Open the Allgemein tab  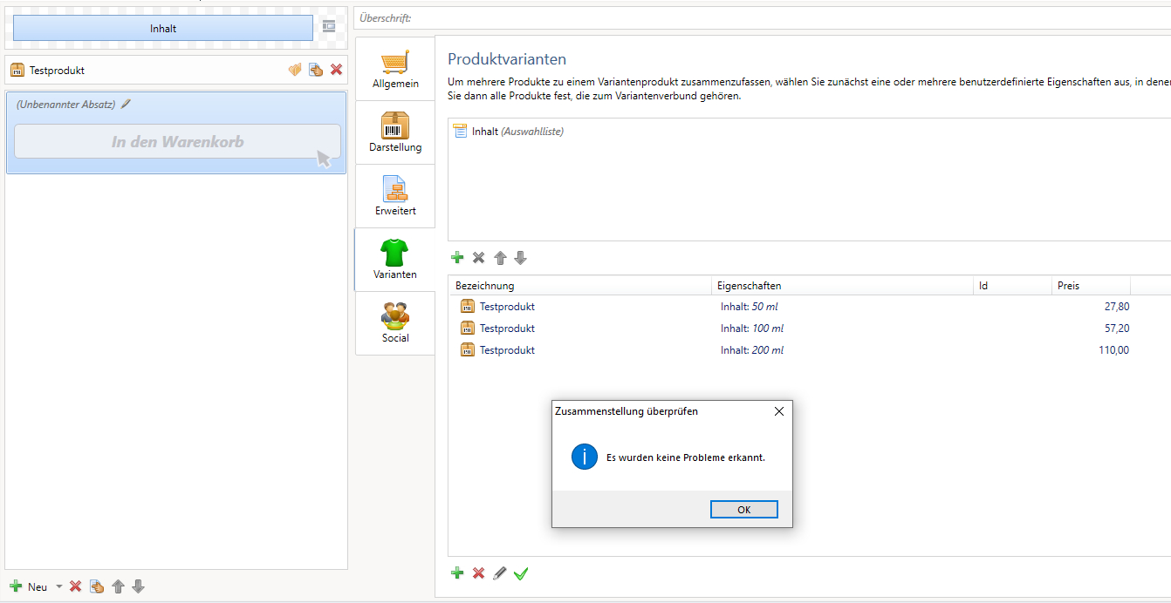(x=395, y=69)
